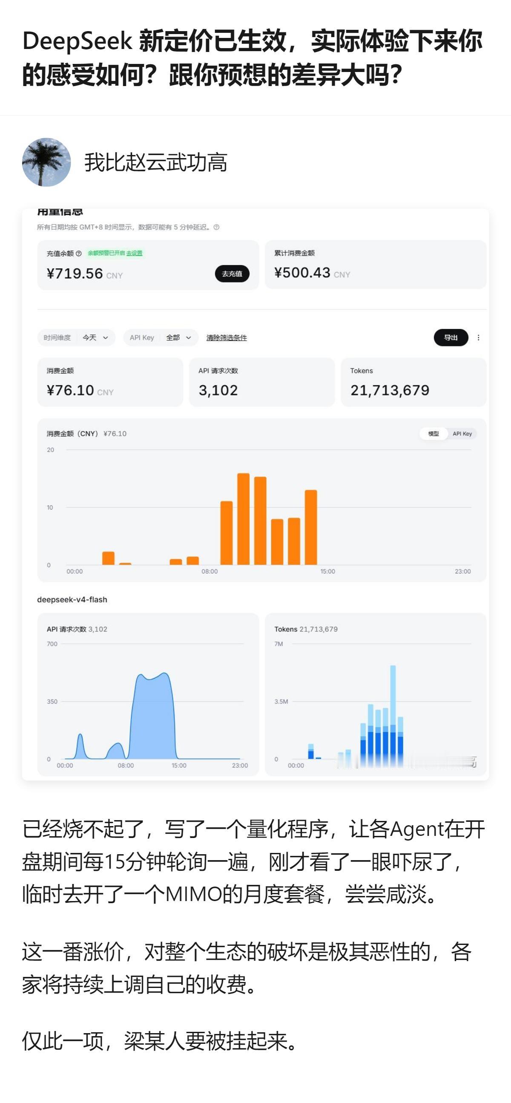The image size is (511, 1103).
Task: Click the 导出 export button
Action: [x=451, y=337]
